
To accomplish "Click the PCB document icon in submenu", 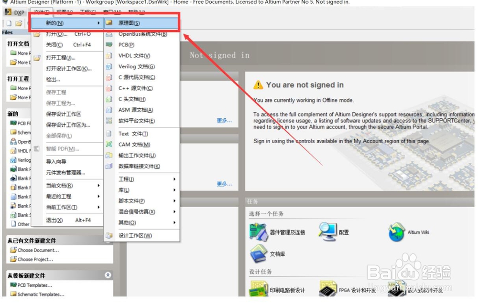I will [109, 45].
